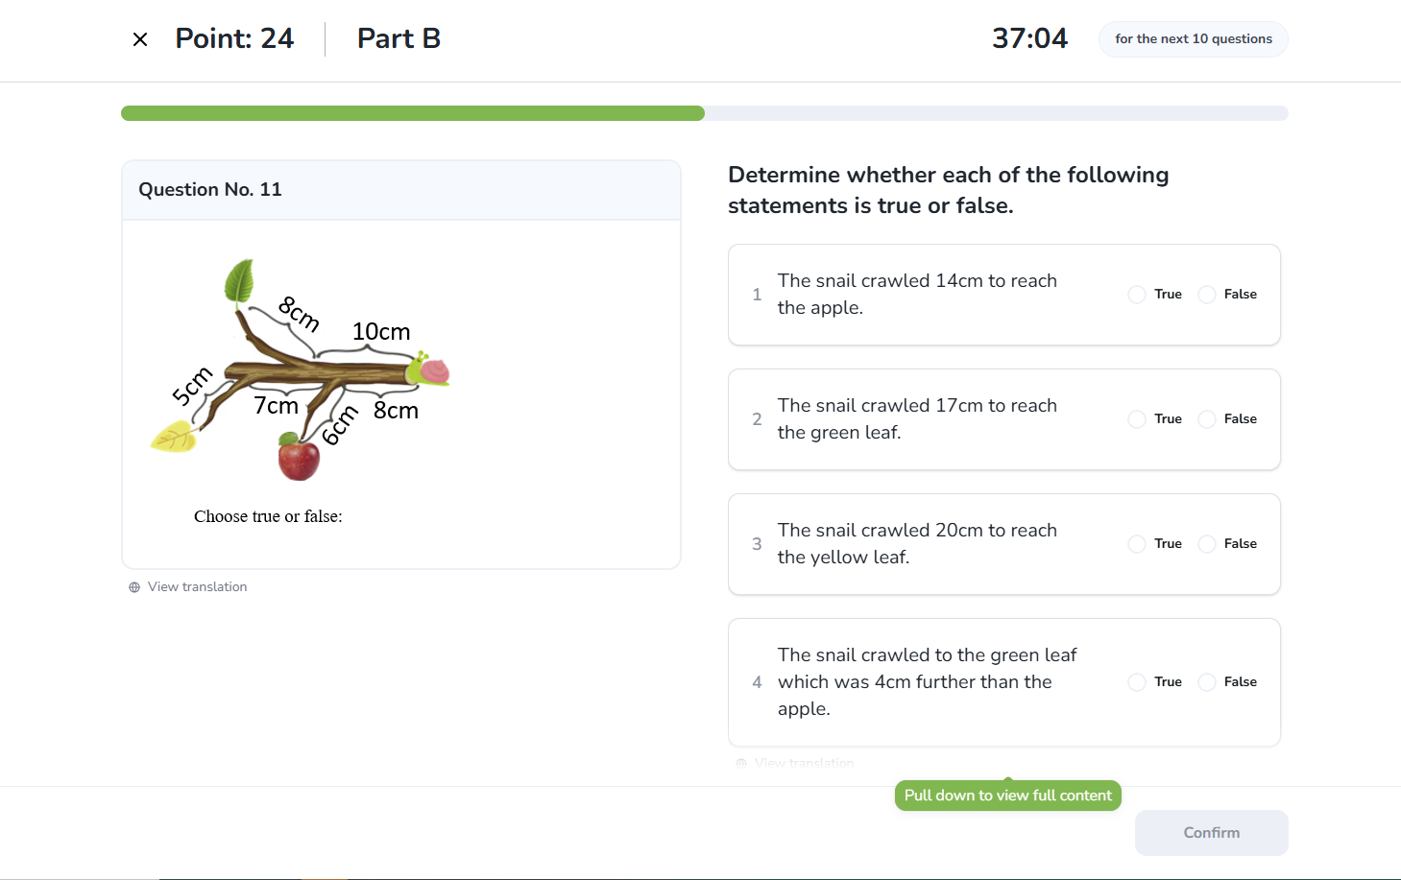
Task: Choose True for the 20cm yellow leaf statement
Action: click(x=1137, y=544)
